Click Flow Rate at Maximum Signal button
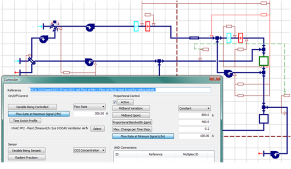The width and height of the screenshot is (291, 169). (39, 114)
